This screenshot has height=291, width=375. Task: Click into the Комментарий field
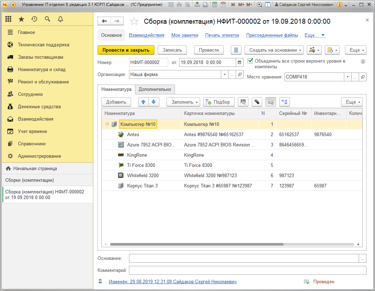tap(247, 270)
